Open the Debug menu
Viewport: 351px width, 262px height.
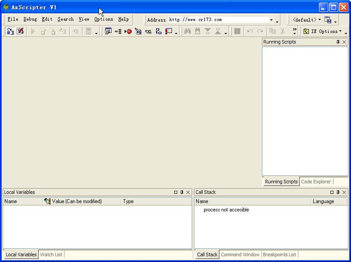[30, 19]
